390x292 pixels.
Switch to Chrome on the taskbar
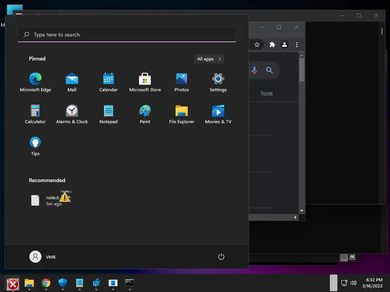(x=46, y=283)
